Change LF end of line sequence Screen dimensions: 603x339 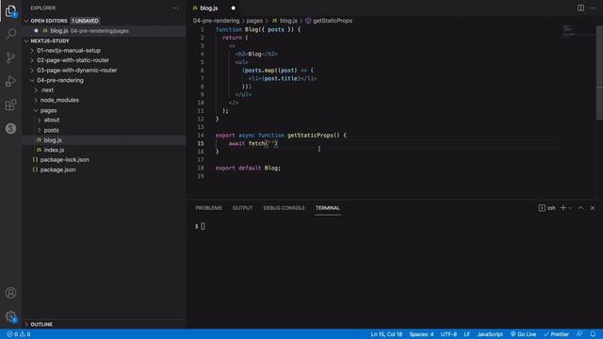click(467, 334)
